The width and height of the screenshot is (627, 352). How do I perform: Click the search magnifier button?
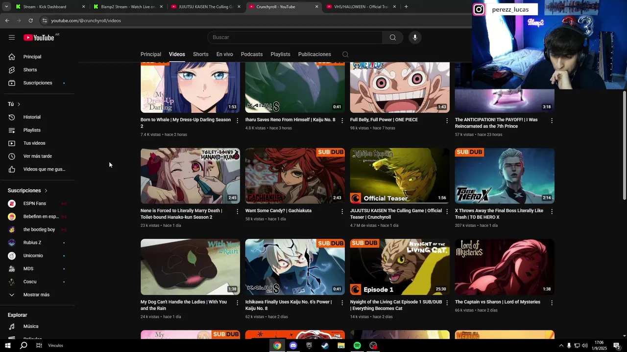(392, 38)
